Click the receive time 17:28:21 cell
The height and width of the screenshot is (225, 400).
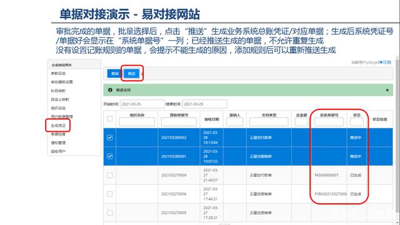(x=211, y=212)
